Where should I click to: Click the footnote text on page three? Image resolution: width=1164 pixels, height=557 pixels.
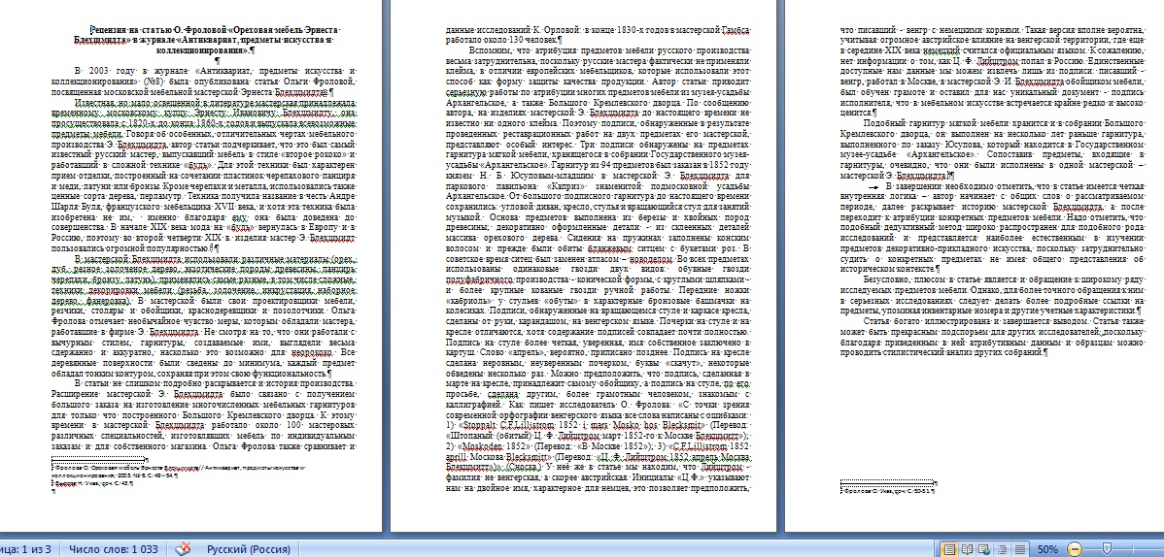[x=887, y=490]
